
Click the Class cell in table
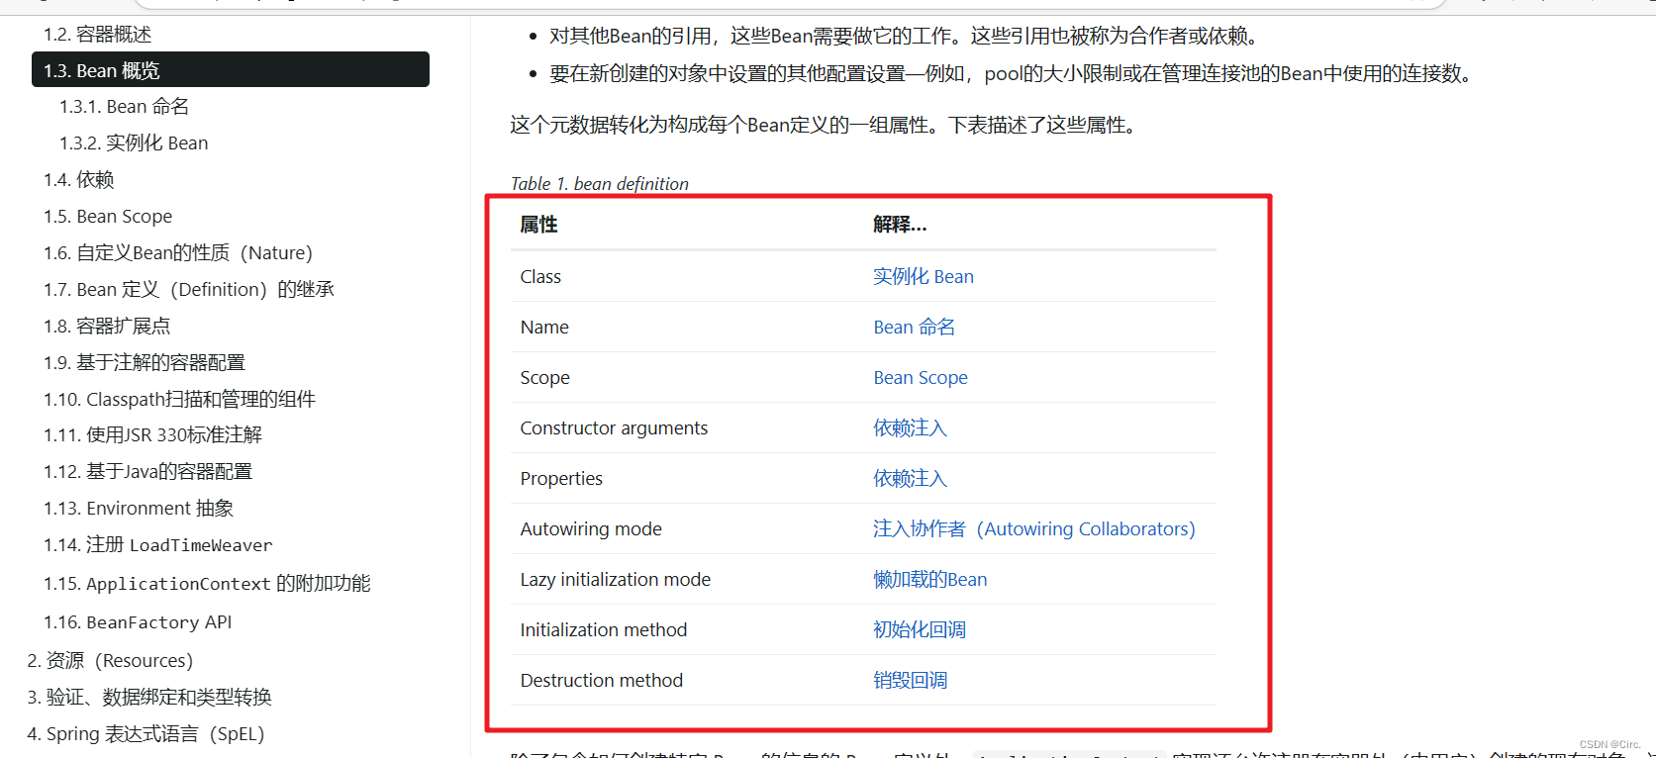point(540,277)
